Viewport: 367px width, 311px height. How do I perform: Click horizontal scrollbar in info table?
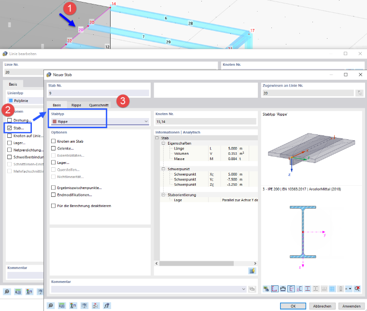click(x=197, y=264)
